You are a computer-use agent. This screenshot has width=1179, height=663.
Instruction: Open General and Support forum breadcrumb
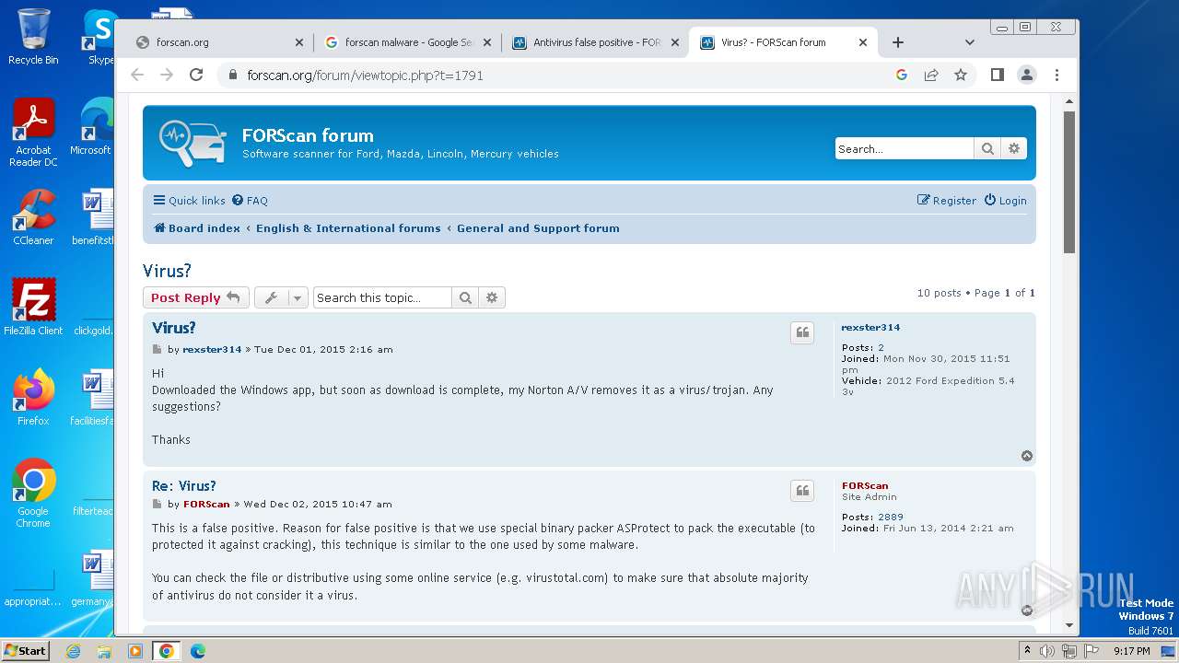pyautogui.click(x=538, y=228)
